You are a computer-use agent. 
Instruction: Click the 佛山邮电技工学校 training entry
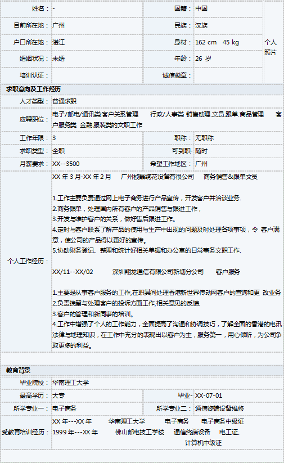click(139, 432)
